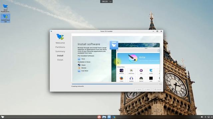
Task: Click the Editors' Picks heading in preview
Action: (x=121, y=67)
